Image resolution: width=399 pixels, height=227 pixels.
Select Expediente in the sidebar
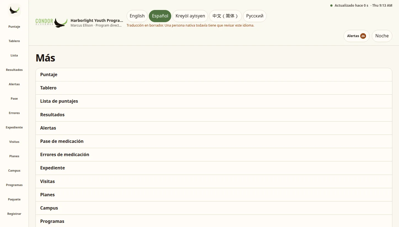click(x=14, y=127)
